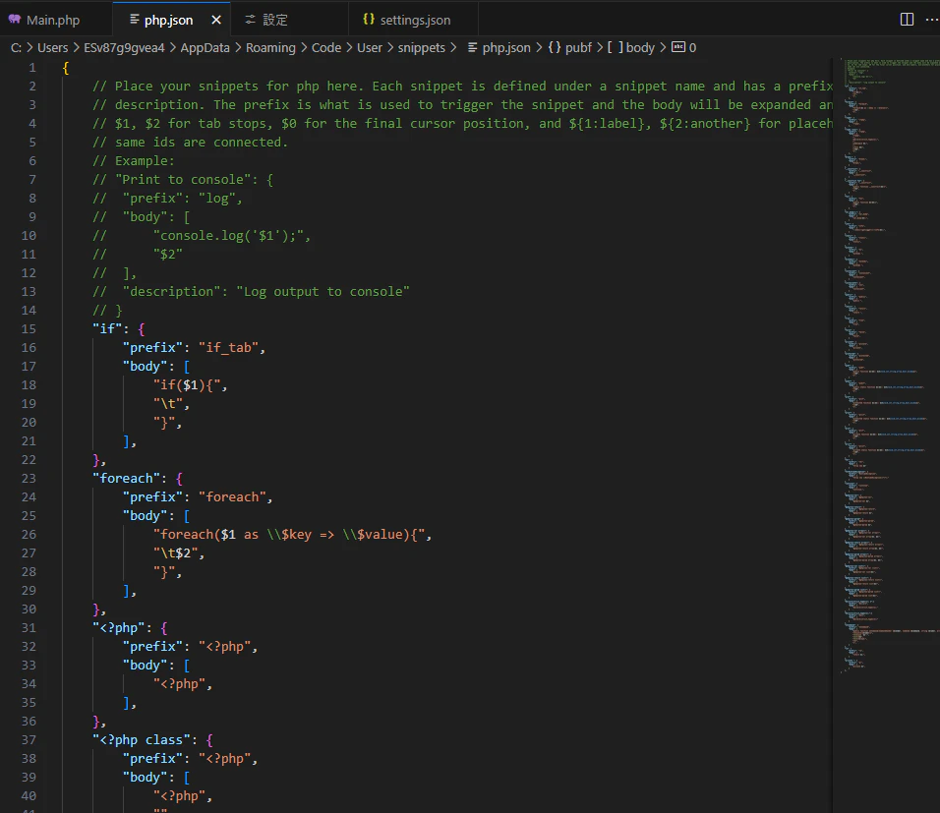
Task: Select the php.json editor tab
Action: [x=168, y=20]
